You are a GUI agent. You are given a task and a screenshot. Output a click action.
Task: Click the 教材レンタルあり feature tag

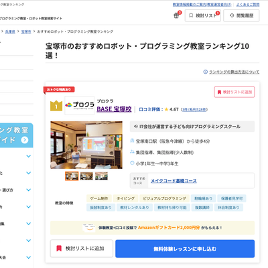[135, 208]
